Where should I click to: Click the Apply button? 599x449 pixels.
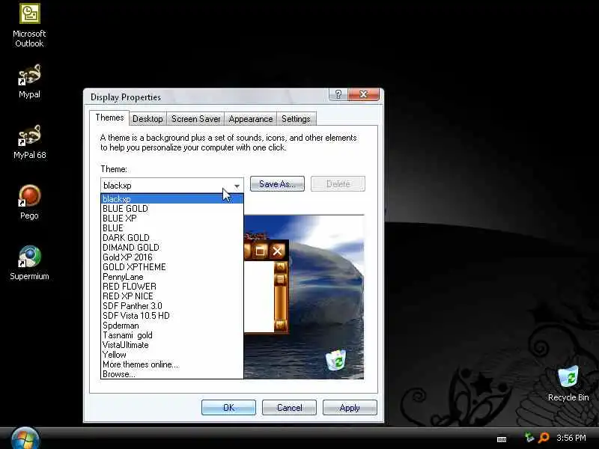[350, 407]
